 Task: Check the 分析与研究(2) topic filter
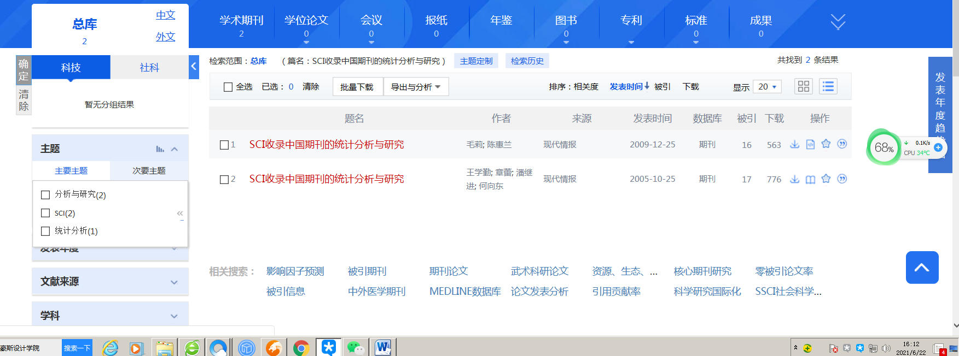tap(45, 195)
